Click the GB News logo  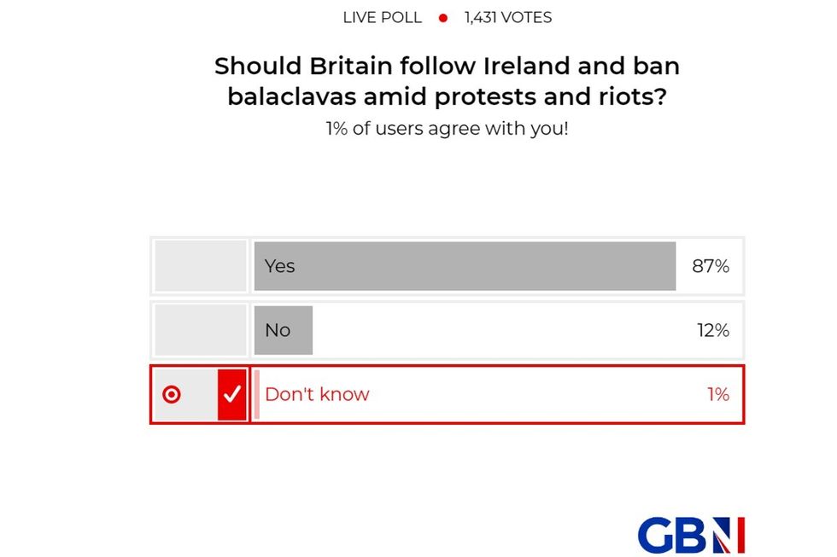(x=690, y=535)
